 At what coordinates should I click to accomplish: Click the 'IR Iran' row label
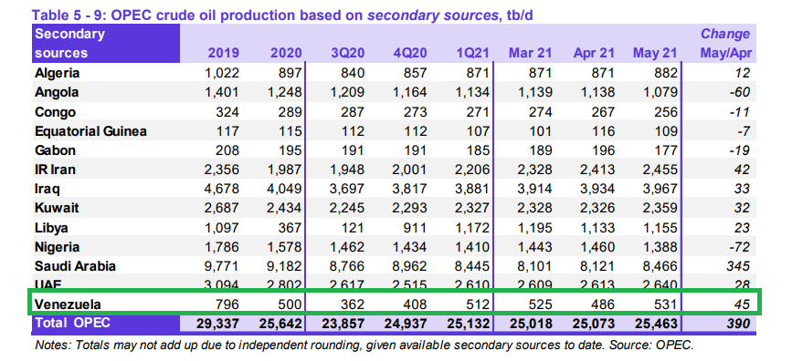tap(55, 170)
